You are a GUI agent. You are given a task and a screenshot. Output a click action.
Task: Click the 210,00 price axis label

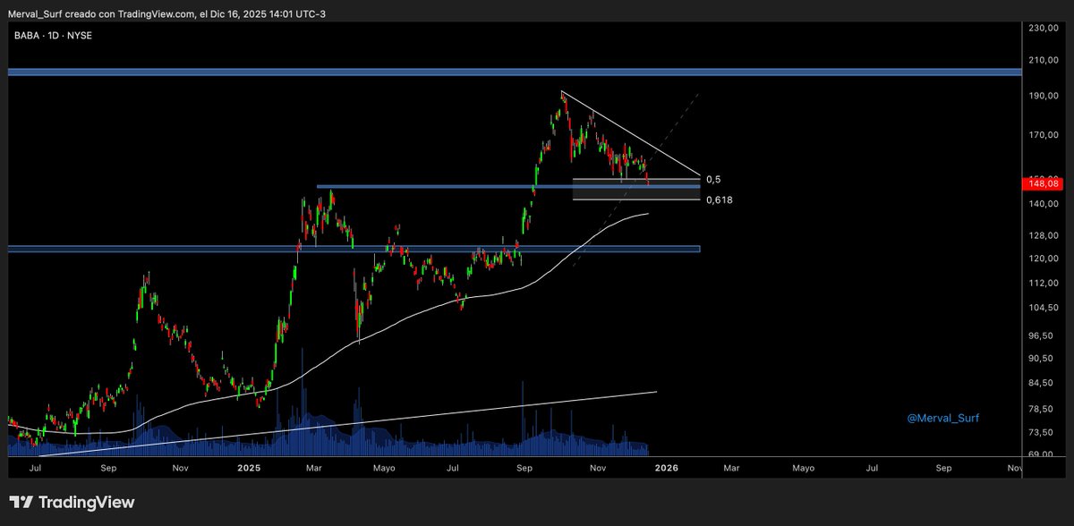(x=1043, y=62)
